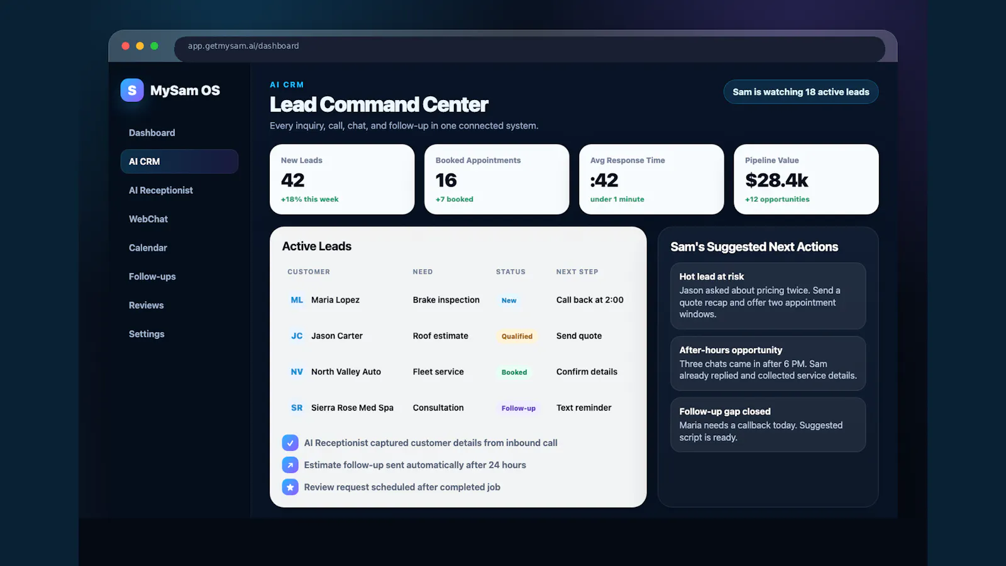Image resolution: width=1006 pixels, height=566 pixels.
Task: Click the NEED column header
Action: coord(423,272)
